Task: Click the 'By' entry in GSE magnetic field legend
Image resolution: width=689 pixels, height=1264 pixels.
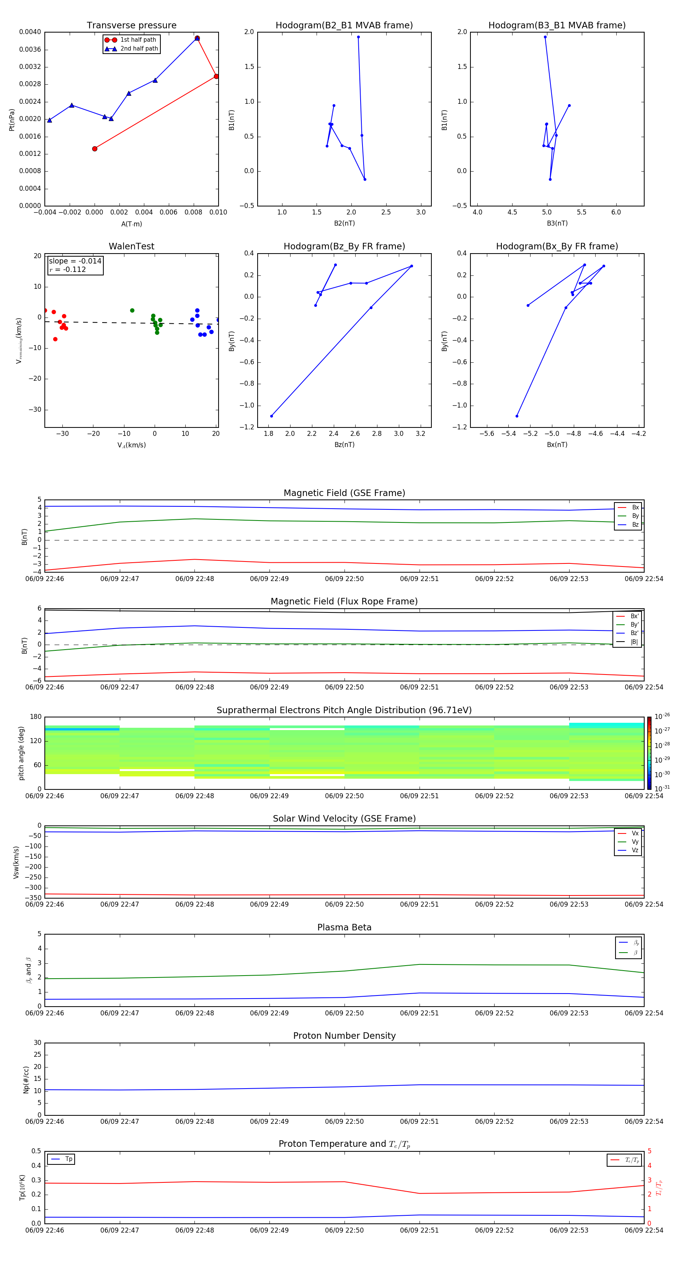Action: coord(628,516)
